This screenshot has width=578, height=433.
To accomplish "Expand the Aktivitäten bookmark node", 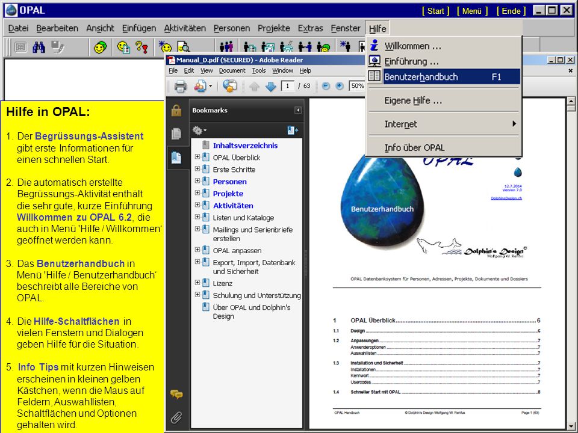I will (x=197, y=204).
